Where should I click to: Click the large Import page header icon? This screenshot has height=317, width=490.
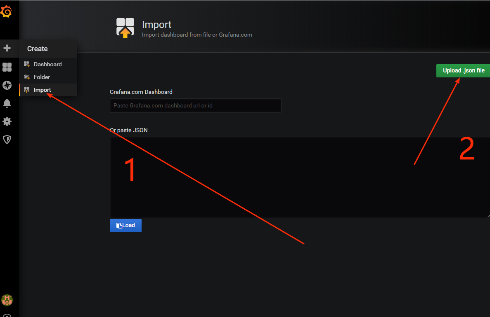pos(125,28)
